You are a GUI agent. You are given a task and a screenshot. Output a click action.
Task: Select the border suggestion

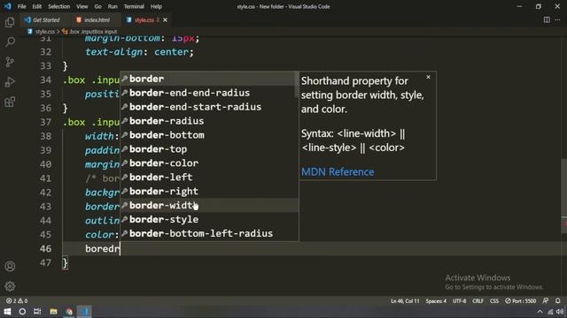tap(209, 79)
